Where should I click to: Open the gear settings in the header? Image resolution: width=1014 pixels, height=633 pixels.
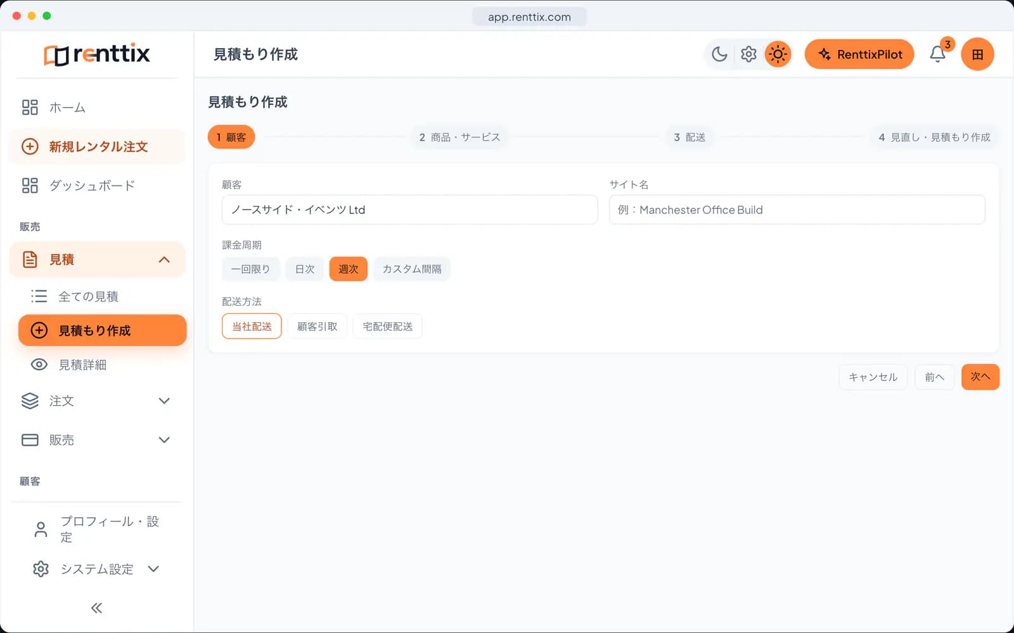[748, 54]
